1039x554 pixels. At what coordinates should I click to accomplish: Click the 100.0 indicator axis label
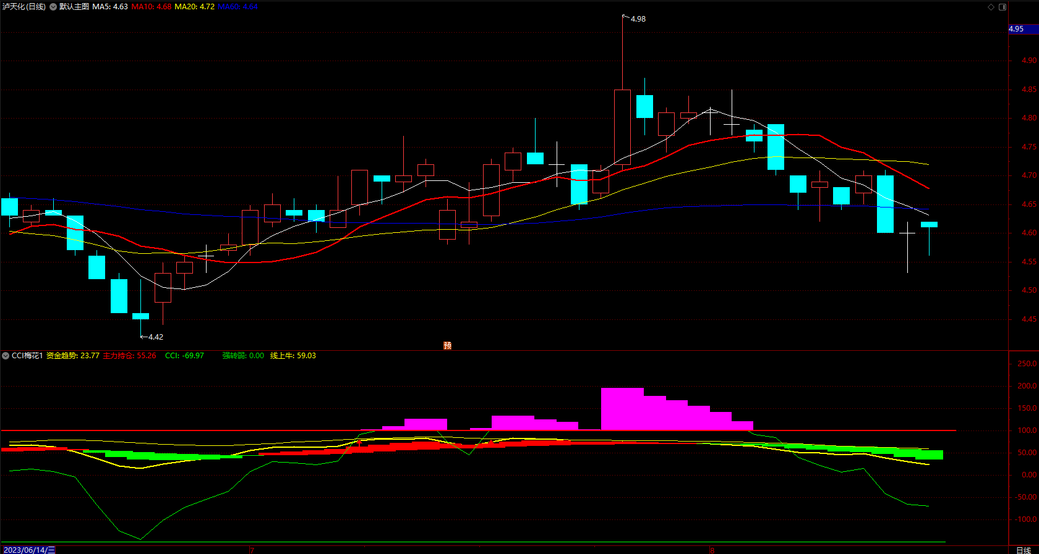pos(1027,430)
